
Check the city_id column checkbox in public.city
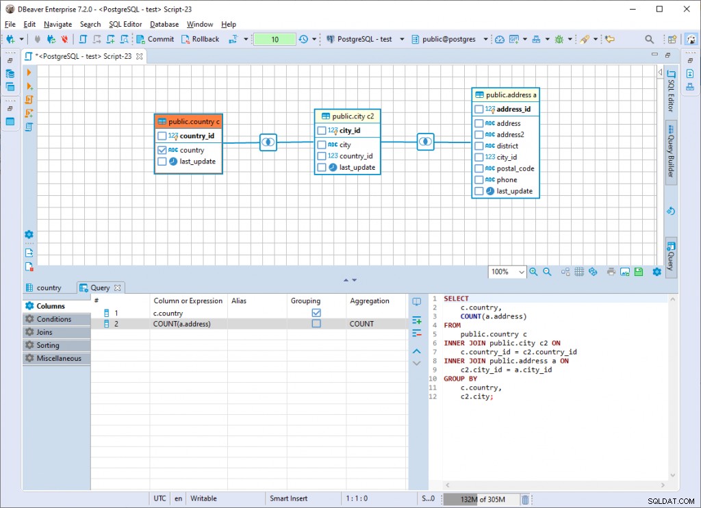click(x=322, y=131)
